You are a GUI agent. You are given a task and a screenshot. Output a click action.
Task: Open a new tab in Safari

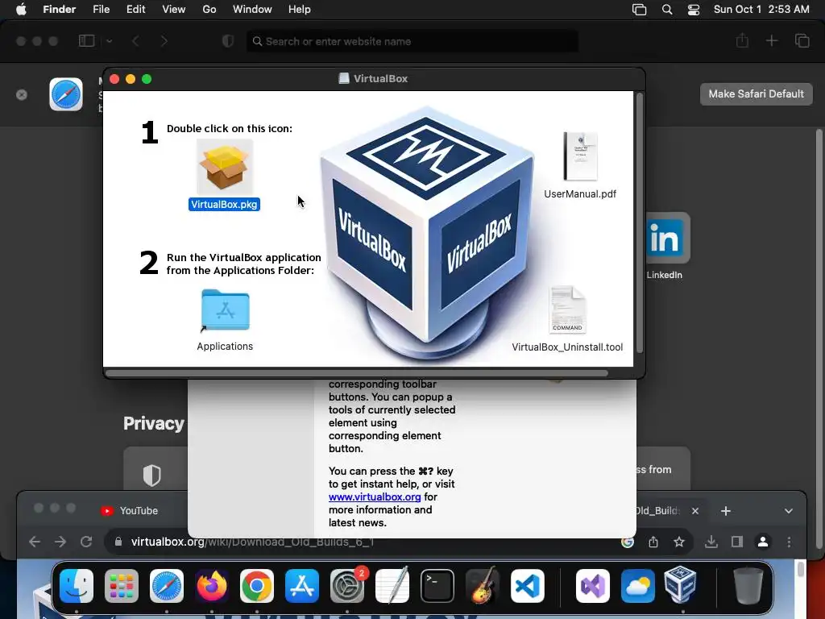(x=771, y=40)
